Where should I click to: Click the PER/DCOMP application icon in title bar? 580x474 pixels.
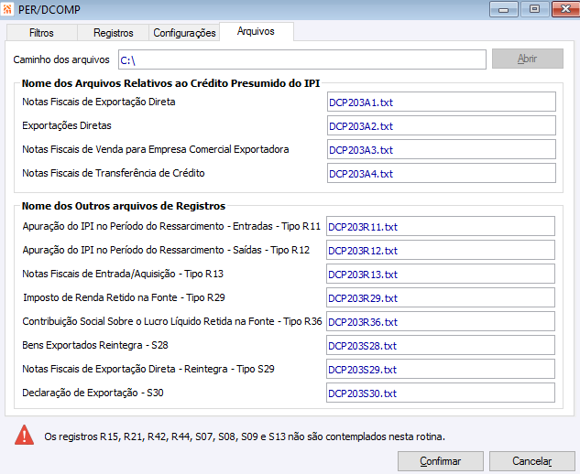tap(7, 9)
